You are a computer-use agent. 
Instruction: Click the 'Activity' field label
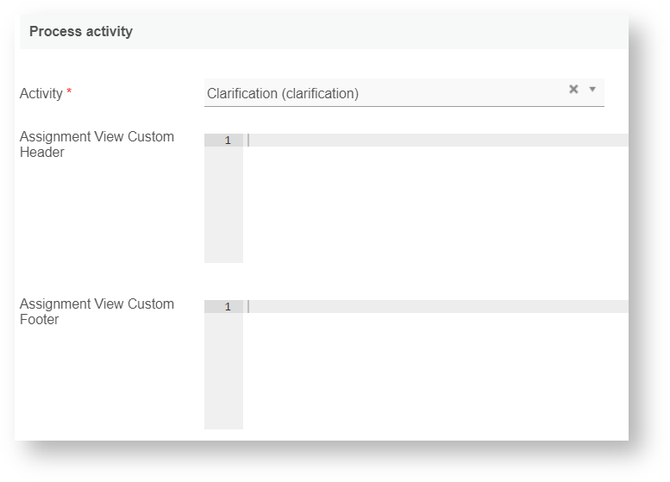[41, 93]
